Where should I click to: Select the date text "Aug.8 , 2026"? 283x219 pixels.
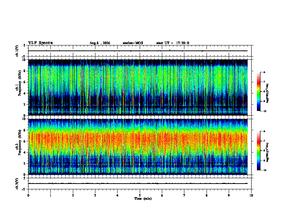(100, 43)
